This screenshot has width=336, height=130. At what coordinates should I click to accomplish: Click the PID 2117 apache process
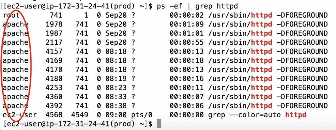coord(54,42)
